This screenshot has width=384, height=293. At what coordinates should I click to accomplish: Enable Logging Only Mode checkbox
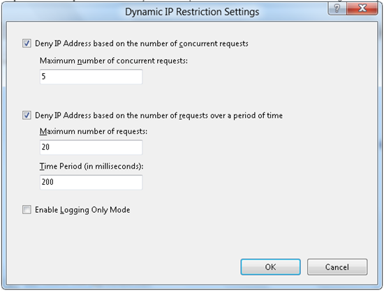tap(27, 209)
